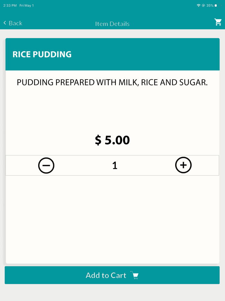
Task: Tap the 2:33 PM clock
Action: coord(10,5)
